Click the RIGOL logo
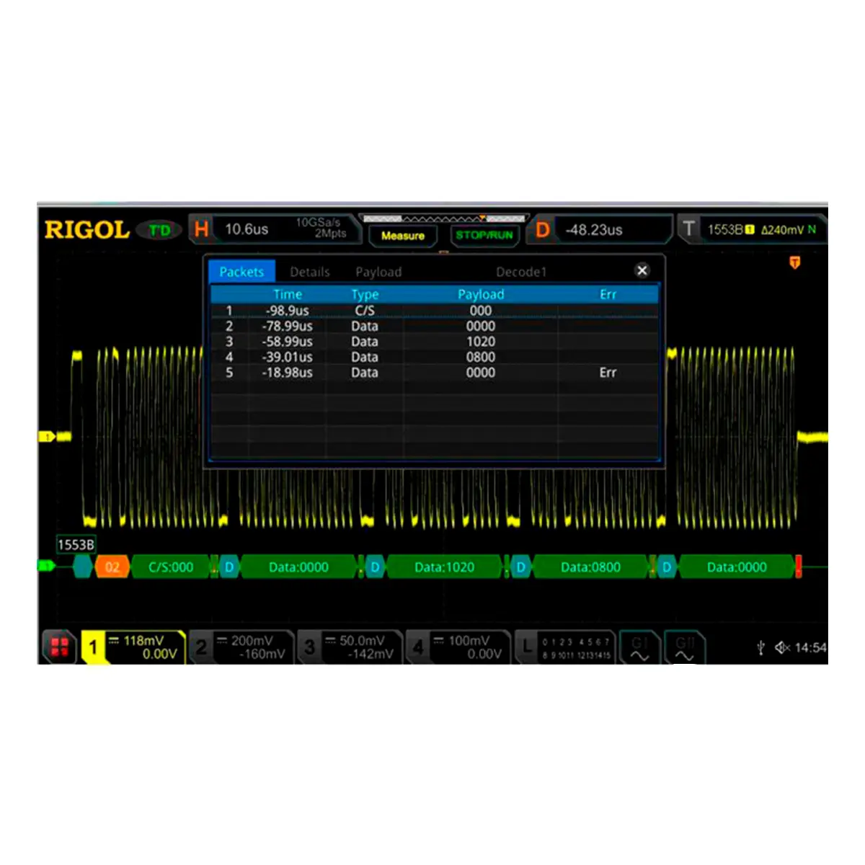This screenshot has width=865, height=865. (86, 230)
